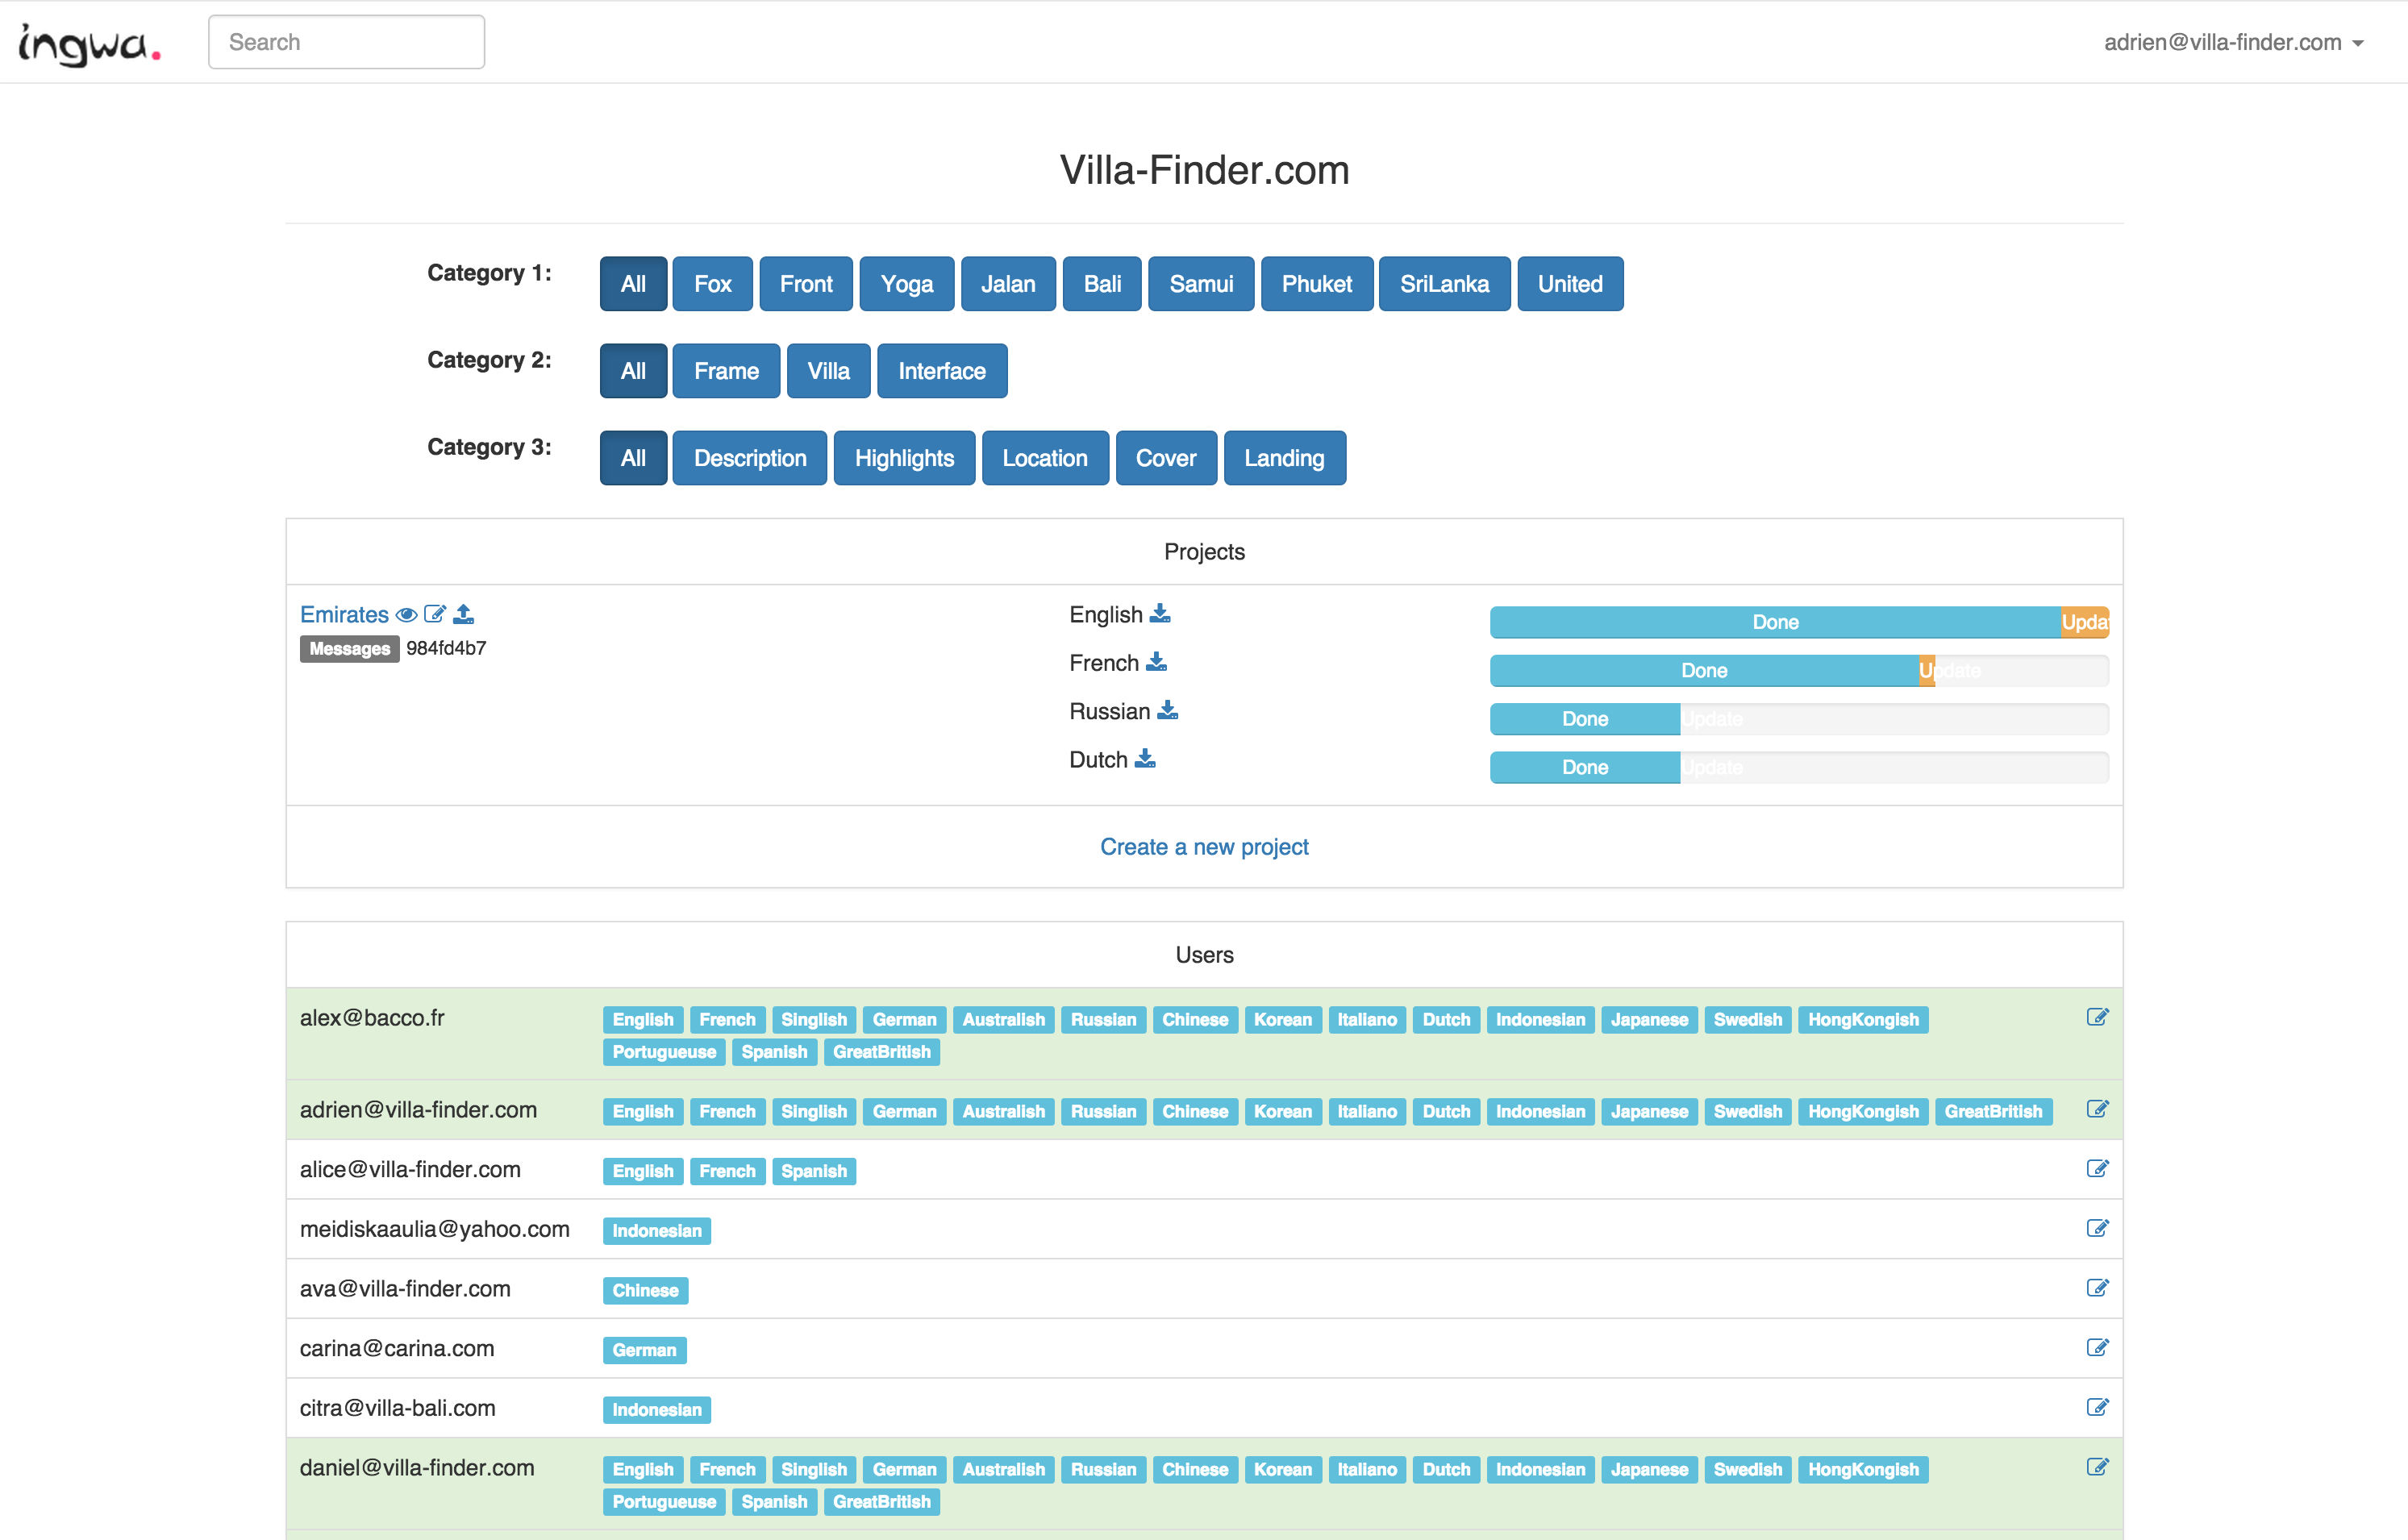Click edit pencil icon beside Emirates project
Viewport: 2408px width, 1540px height.
[434, 615]
